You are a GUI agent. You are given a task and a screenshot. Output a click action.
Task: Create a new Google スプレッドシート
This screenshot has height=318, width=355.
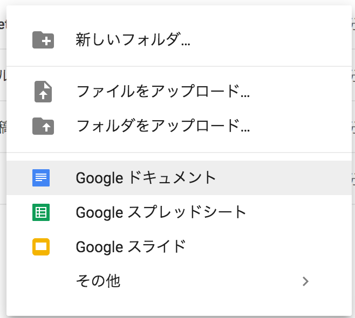179,212
